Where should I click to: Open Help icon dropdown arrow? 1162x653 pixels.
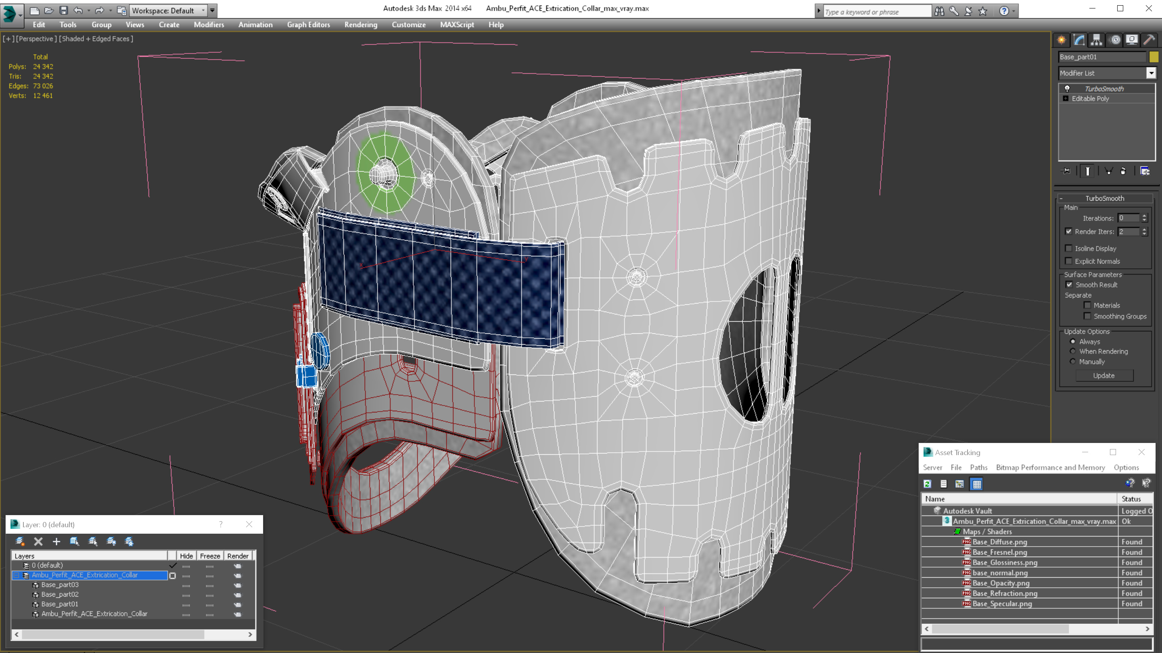1014,11
